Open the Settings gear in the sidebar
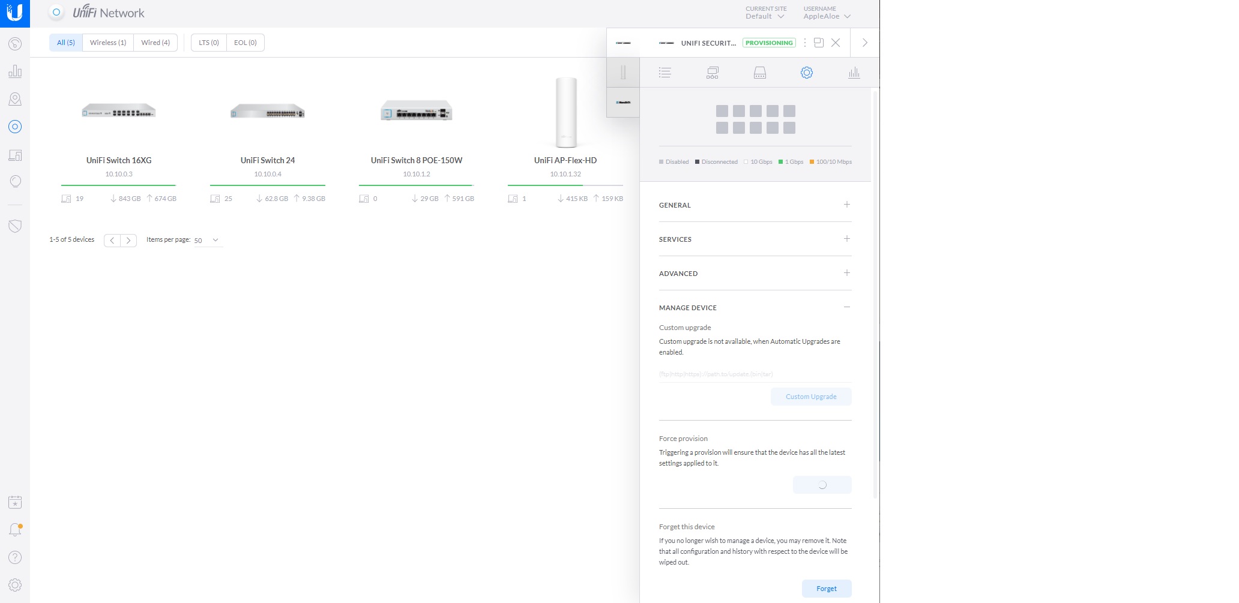The height and width of the screenshot is (603, 1239). (x=15, y=585)
